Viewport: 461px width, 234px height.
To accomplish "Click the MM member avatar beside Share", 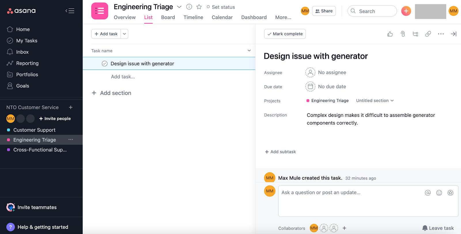I will 305,11.
